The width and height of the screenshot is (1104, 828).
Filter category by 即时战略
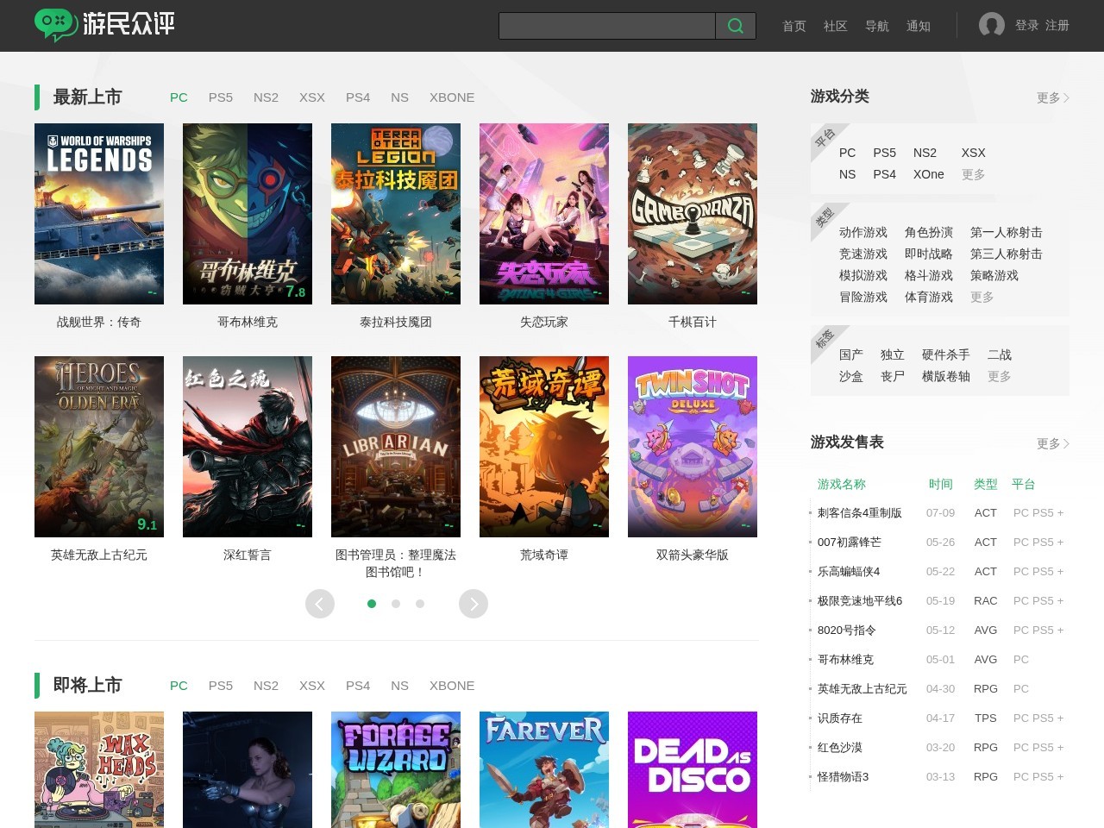point(929,254)
